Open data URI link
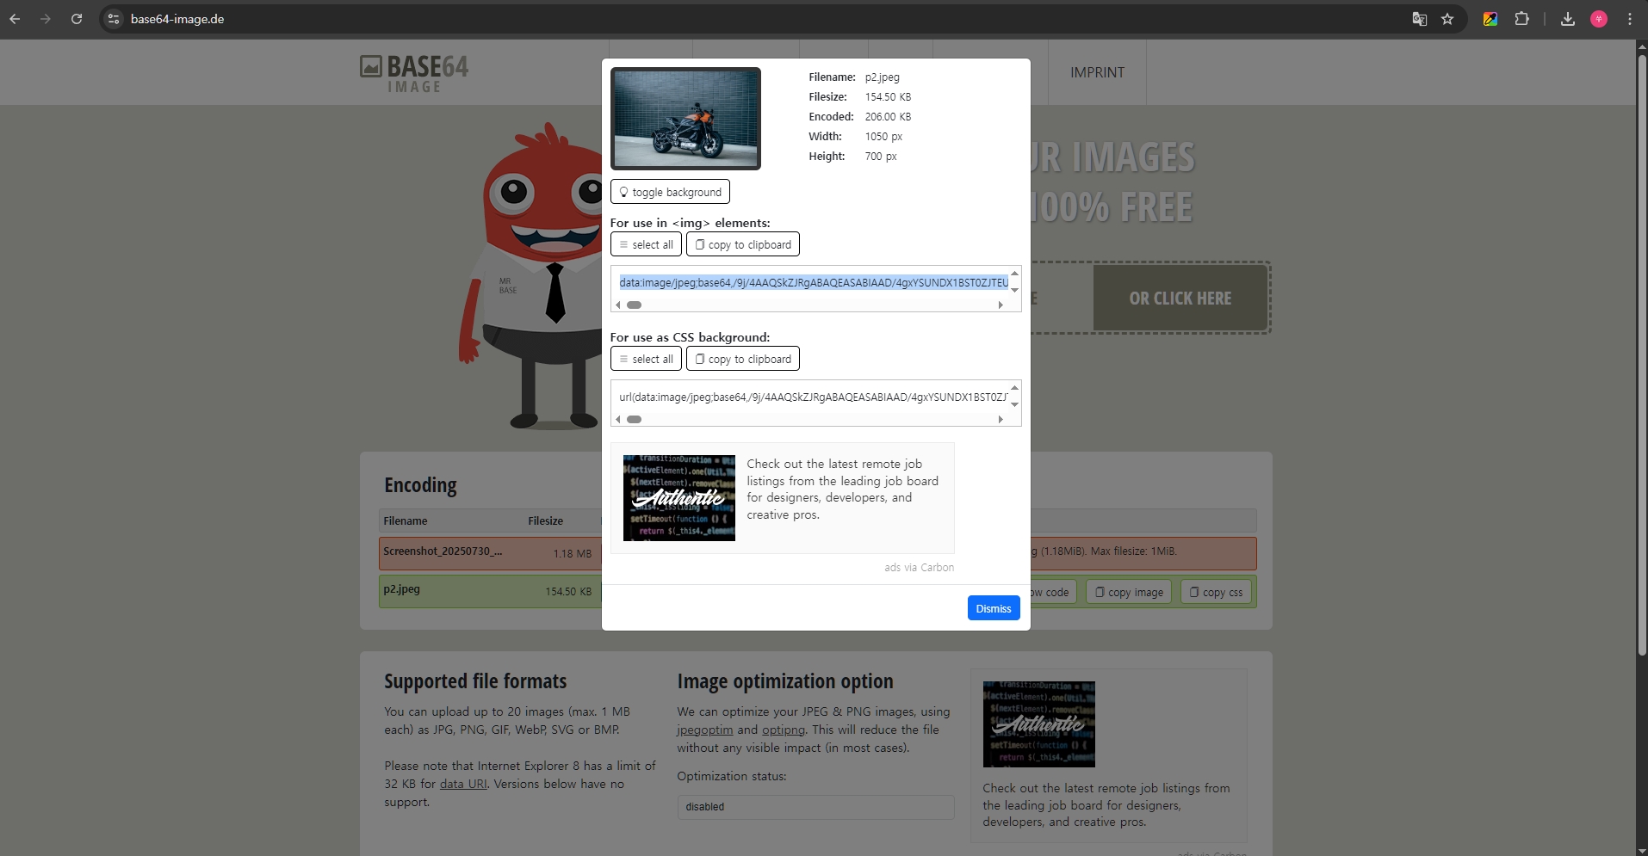 (463, 784)
